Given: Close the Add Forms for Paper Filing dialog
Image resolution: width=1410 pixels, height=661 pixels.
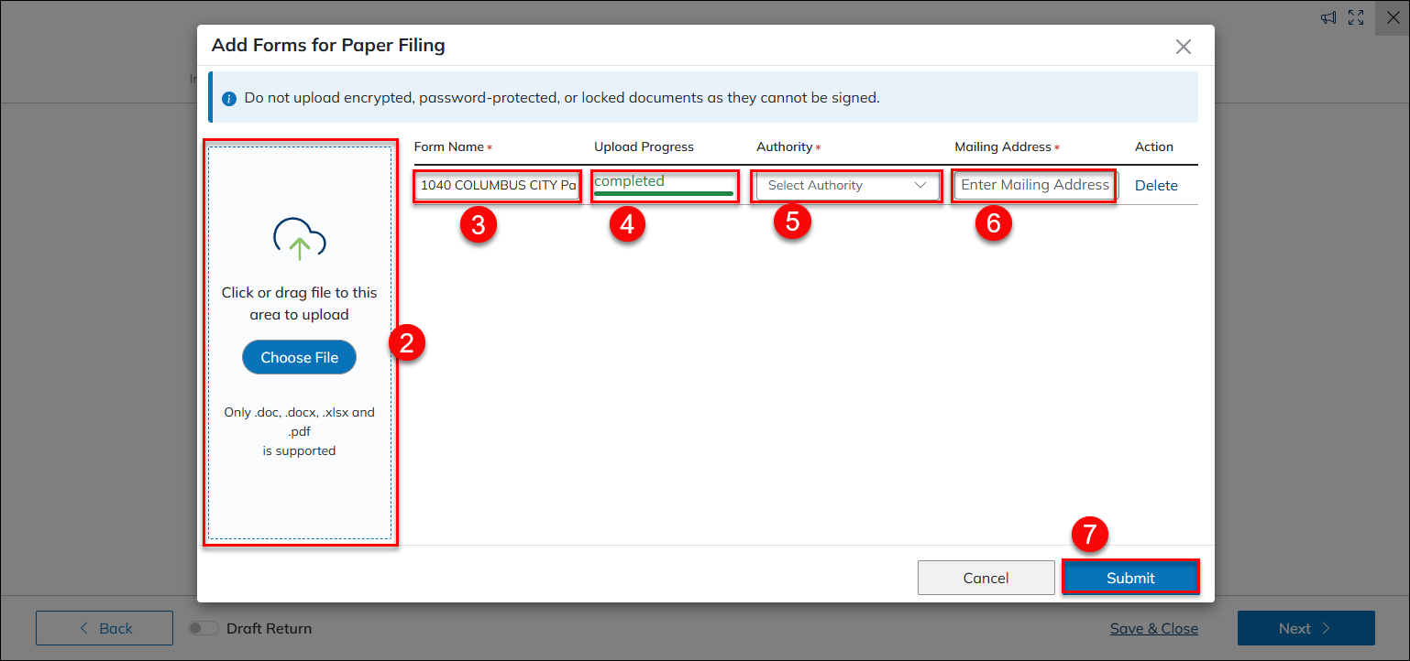Looking at the screenshot, I should (1184, 47).
